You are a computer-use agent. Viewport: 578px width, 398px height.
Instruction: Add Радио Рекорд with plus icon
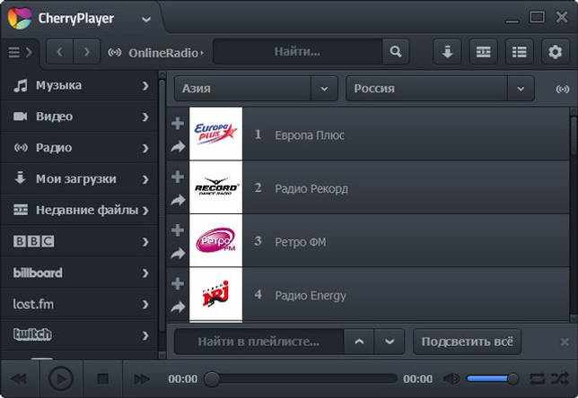(178, 177)
